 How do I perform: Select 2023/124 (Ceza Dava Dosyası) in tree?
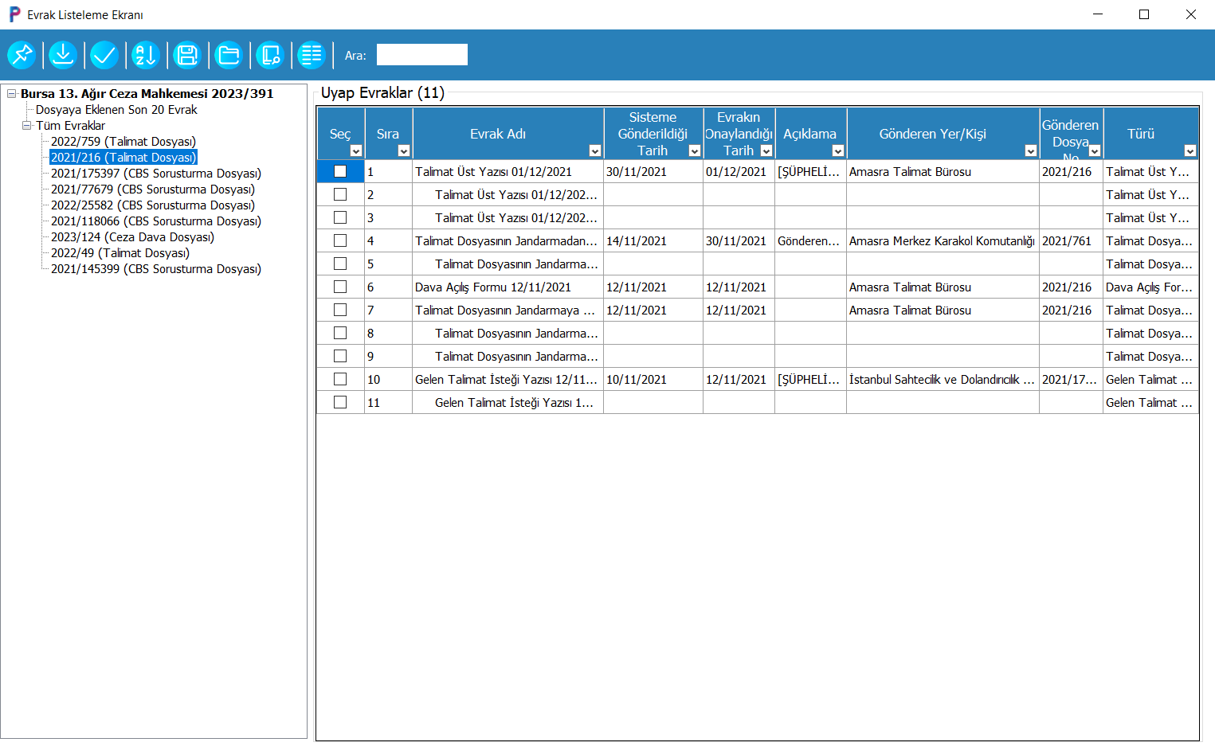tap(132, 237)
